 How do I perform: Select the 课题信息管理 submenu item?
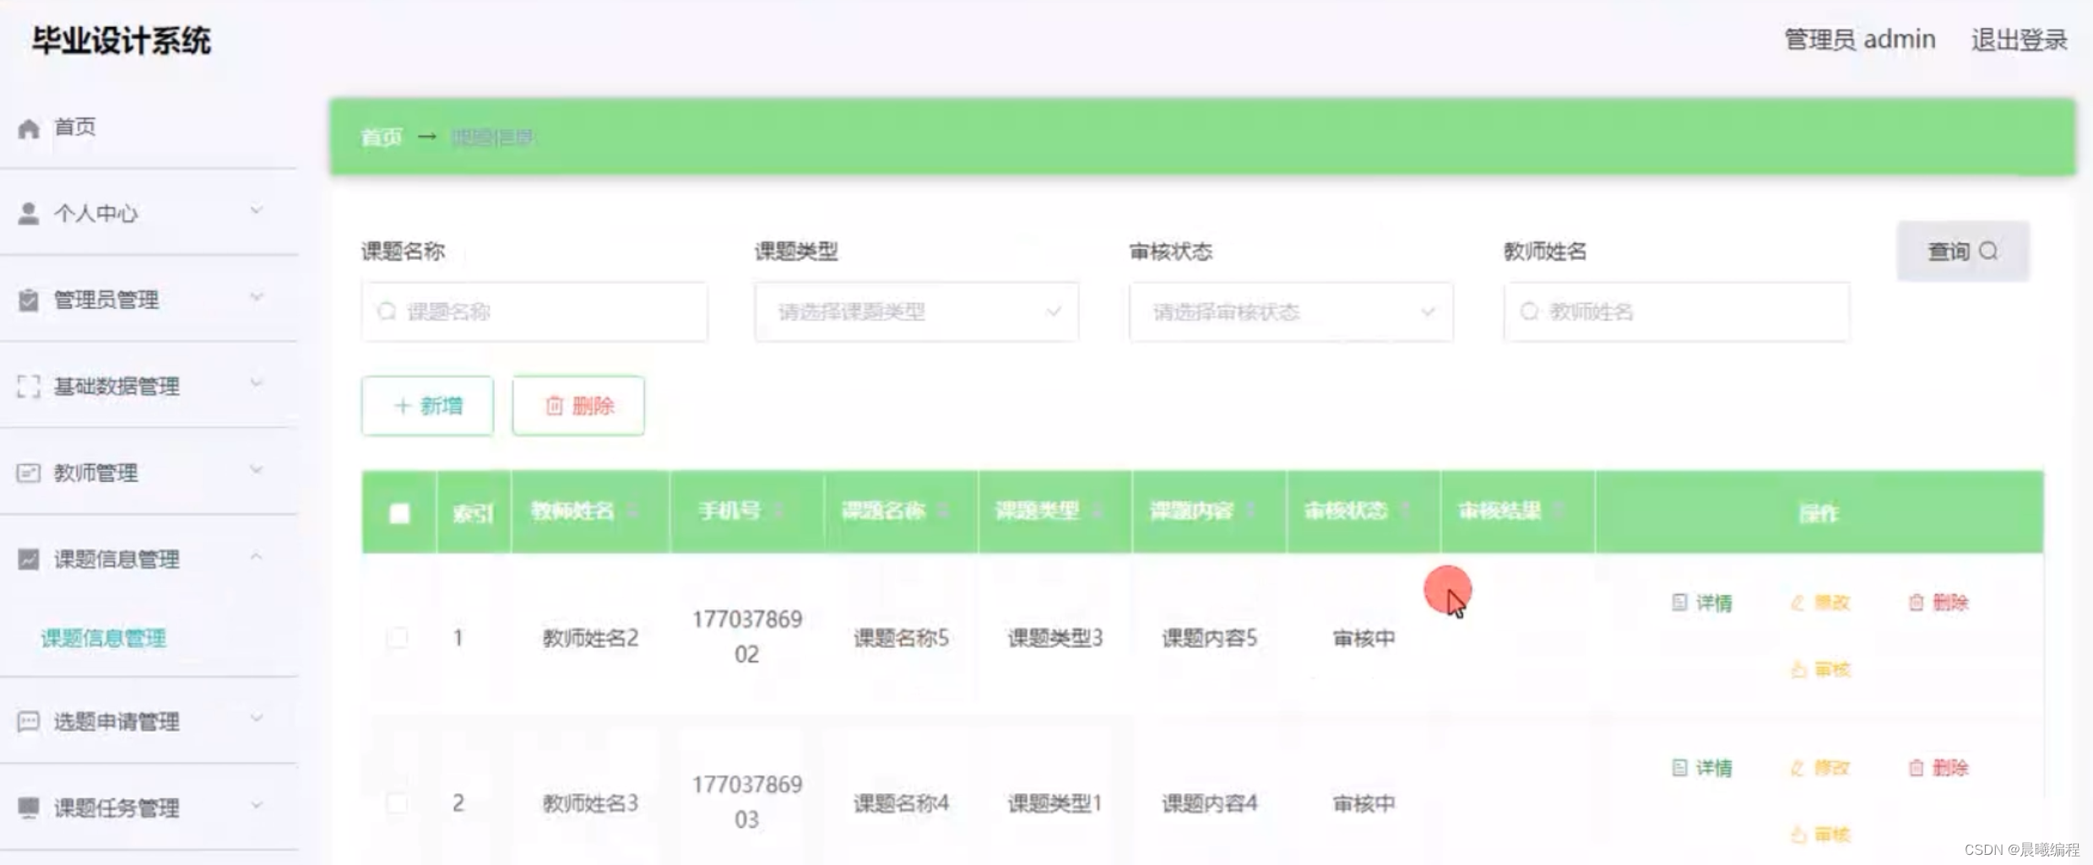(x=104, y=638)
